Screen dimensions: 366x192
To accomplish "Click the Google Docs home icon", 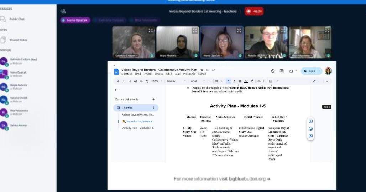I will 116,72.
